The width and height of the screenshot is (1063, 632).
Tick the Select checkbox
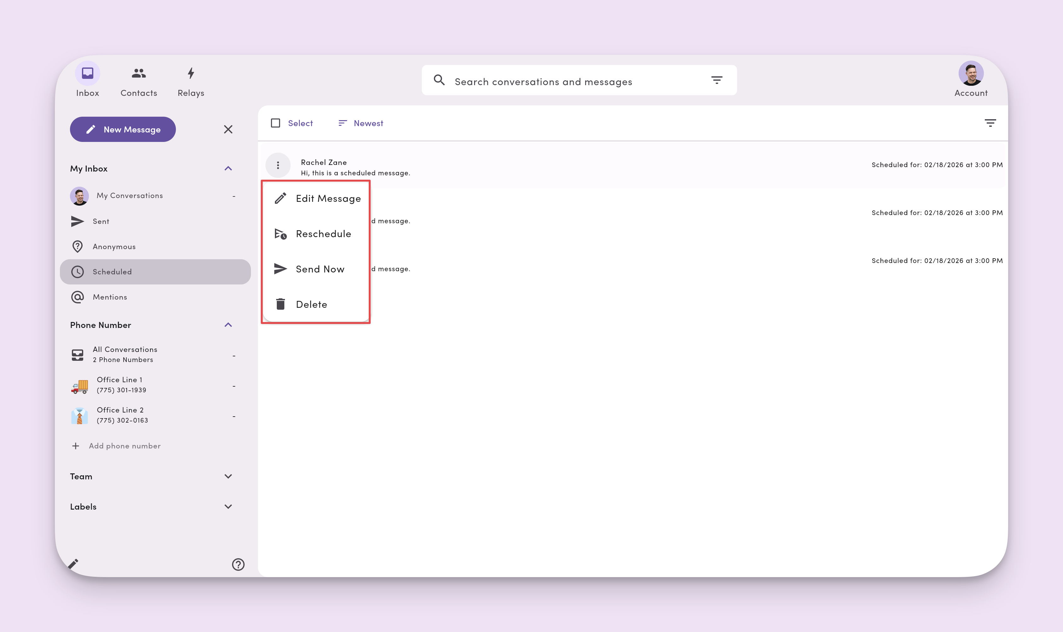(x=276, y=123)
